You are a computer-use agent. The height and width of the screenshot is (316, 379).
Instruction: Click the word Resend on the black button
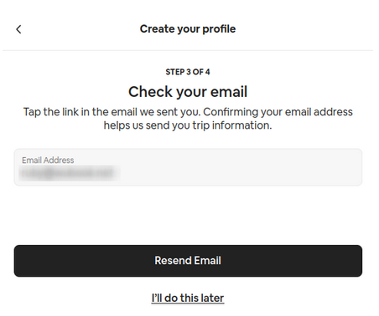pos(173,261)
